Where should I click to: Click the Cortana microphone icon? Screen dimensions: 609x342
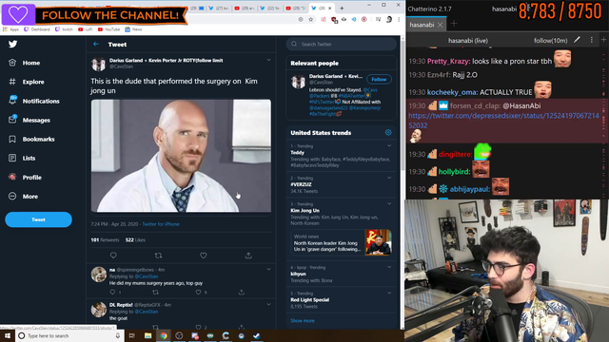coord(118,335)
